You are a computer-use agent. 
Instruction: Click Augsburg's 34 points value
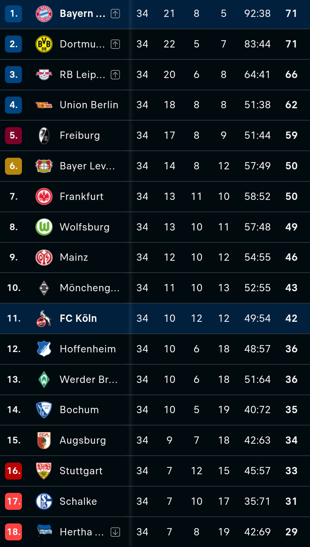tap(291, 440)
